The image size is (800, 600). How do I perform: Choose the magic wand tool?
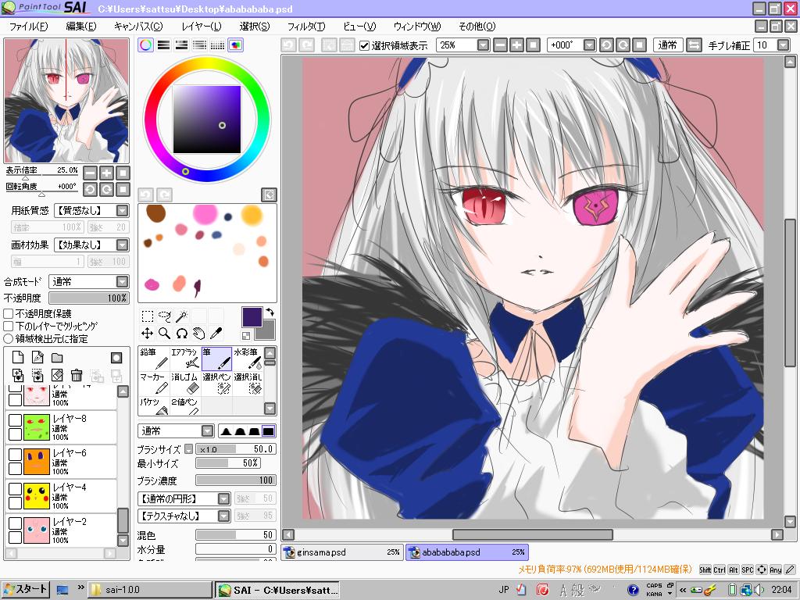pos(181,316)
